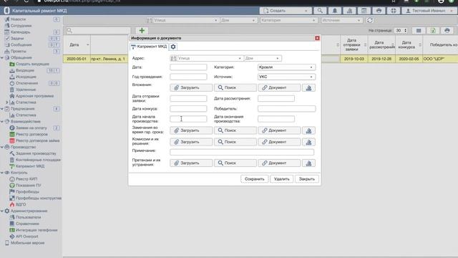Open Показания ПУ in sidebar
This screenshot has width=458, height=258.
pos(29,185)
